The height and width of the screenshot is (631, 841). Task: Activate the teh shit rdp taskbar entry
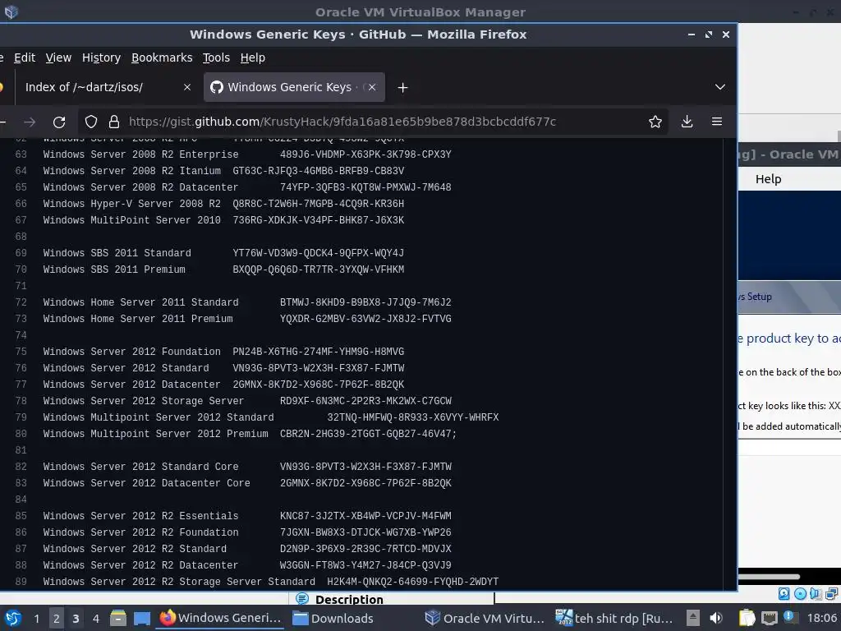pyautogui.click(x=614, y=618)
